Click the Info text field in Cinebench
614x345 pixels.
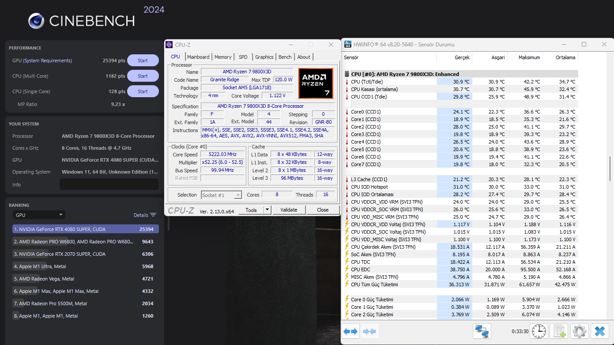(109, 185)
